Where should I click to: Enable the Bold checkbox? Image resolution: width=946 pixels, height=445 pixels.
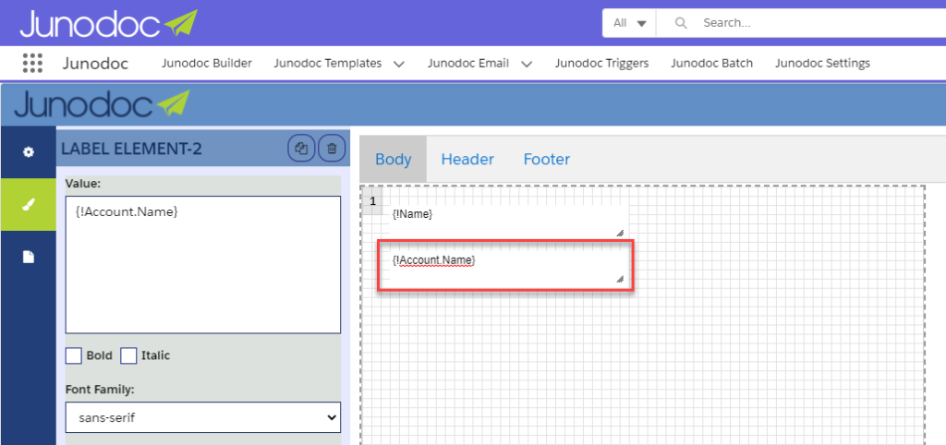(x=74, y=355)
